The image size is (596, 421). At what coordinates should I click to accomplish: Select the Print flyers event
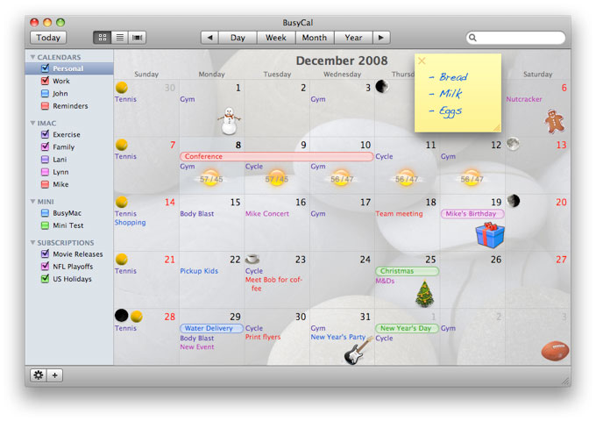tap(263, 337)
